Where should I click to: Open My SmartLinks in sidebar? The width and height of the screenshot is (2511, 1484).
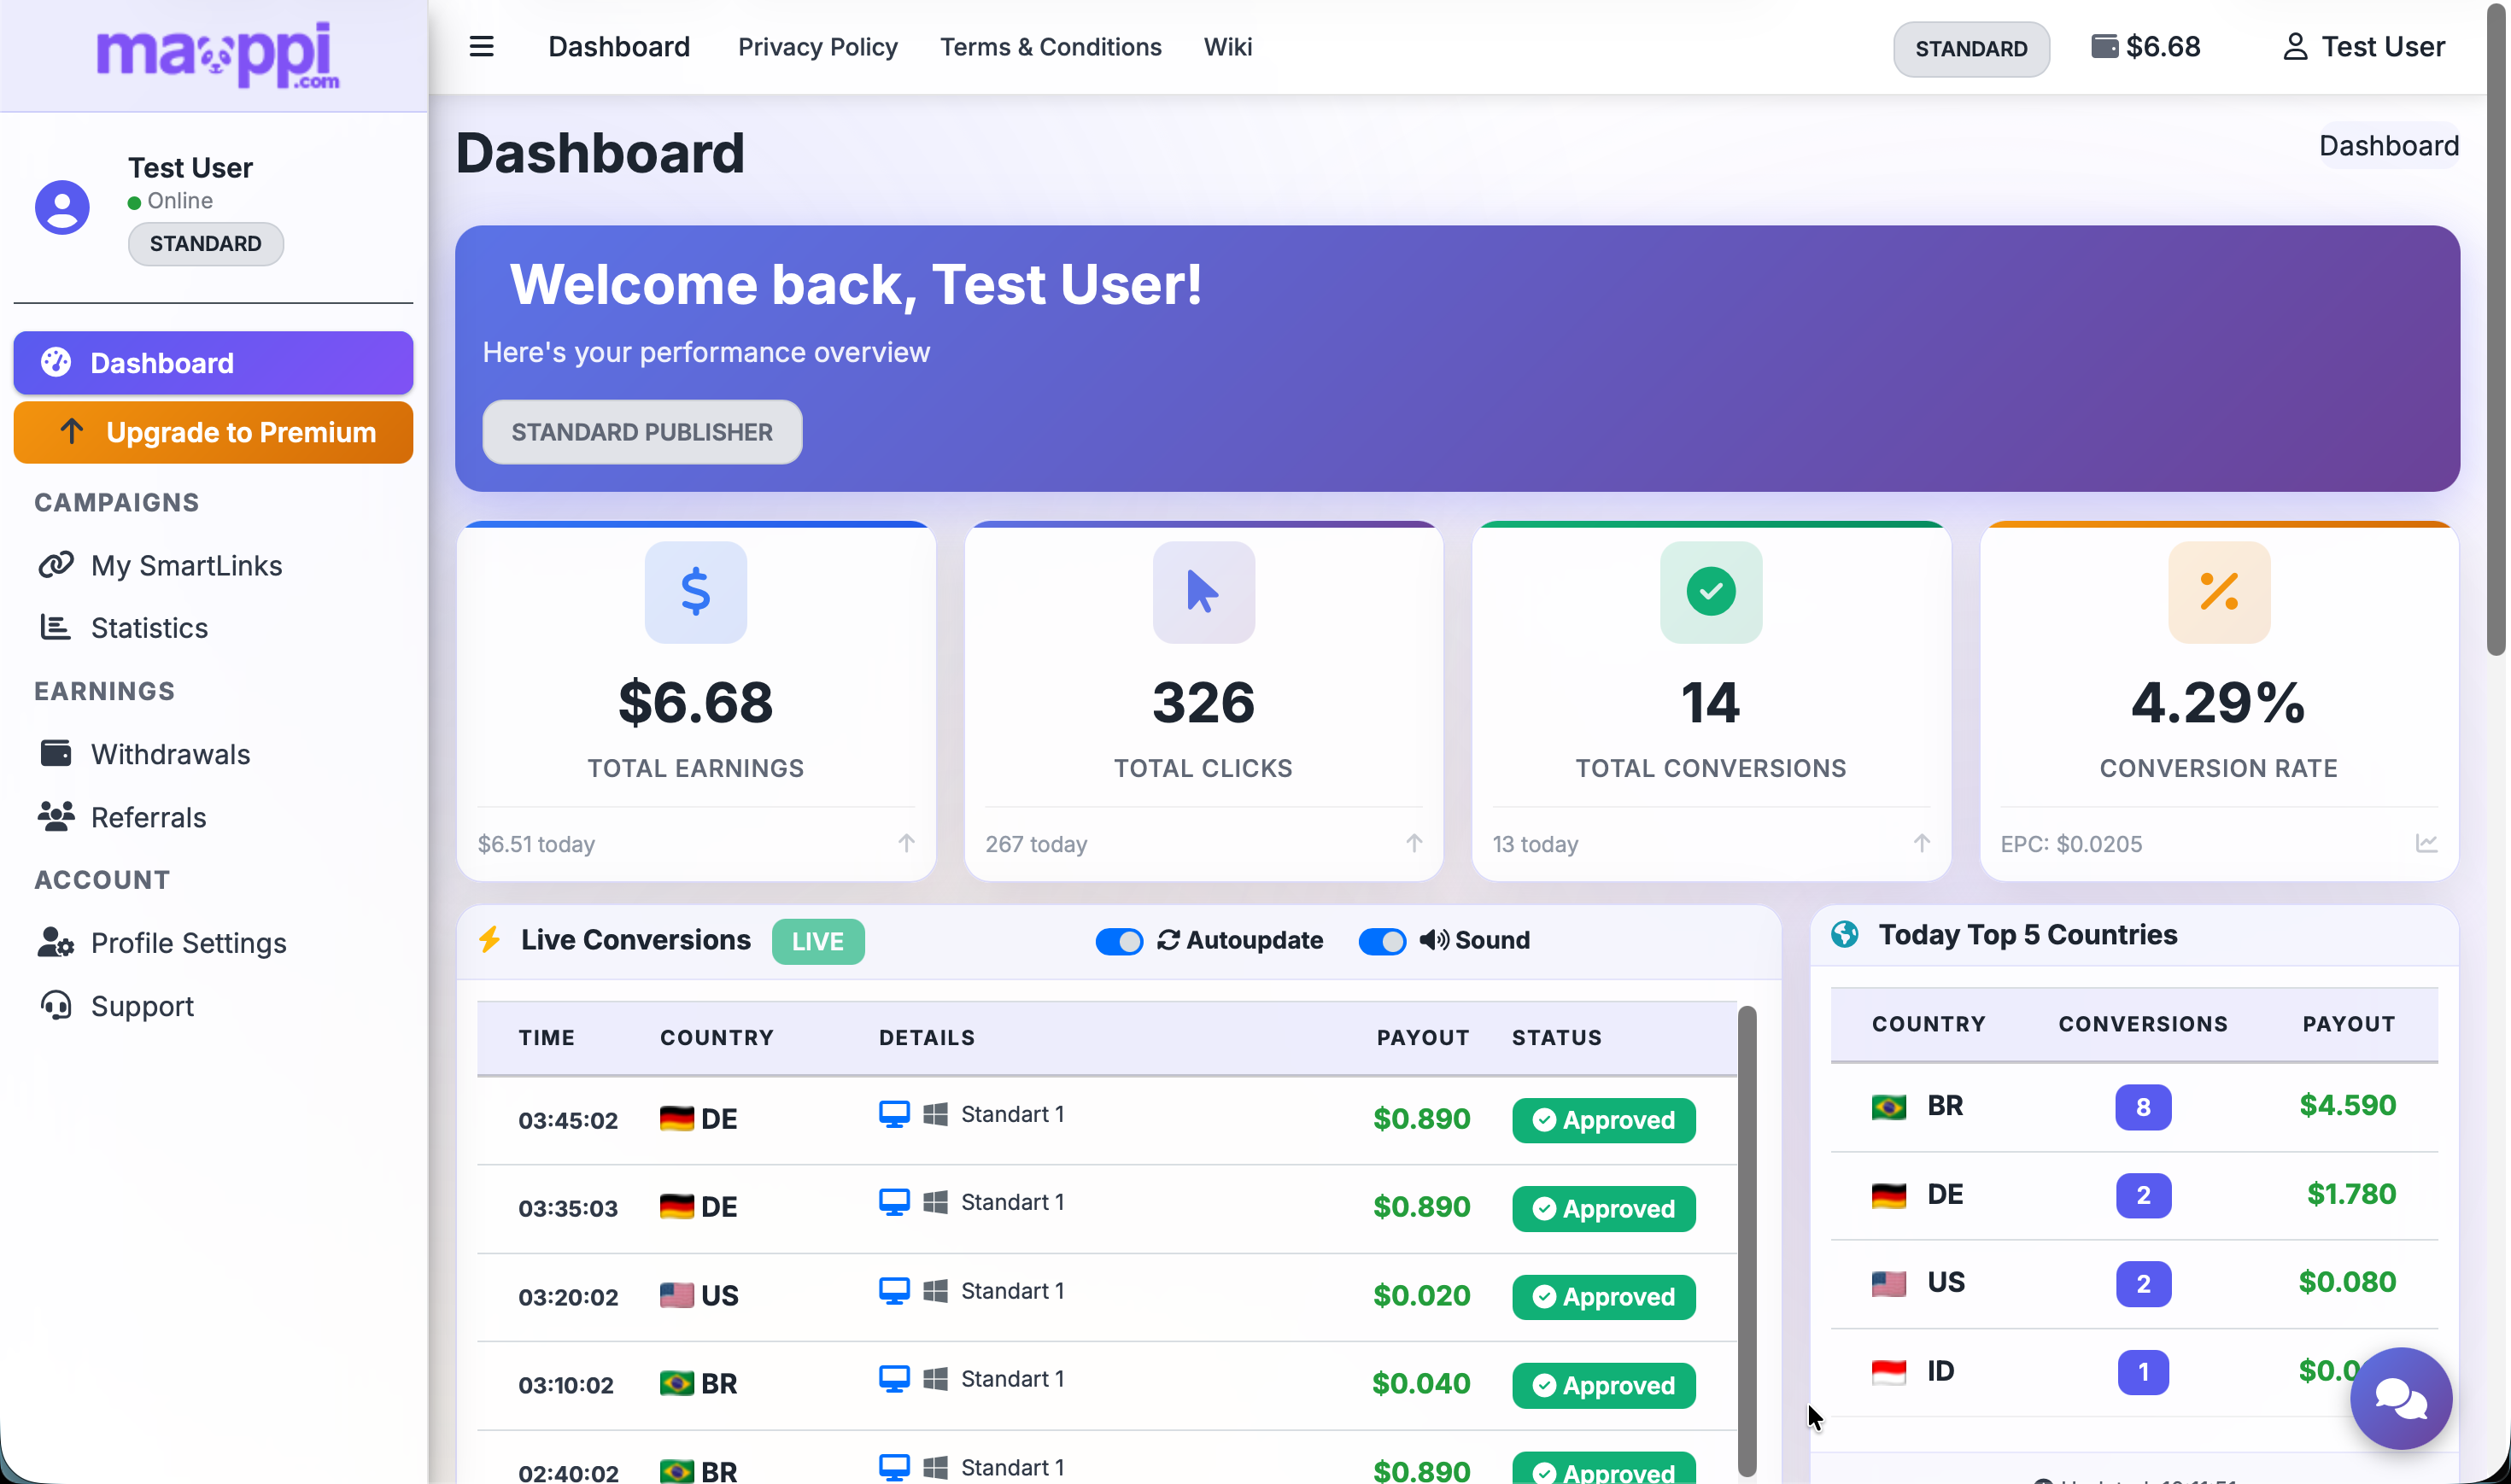click(186, 565)
